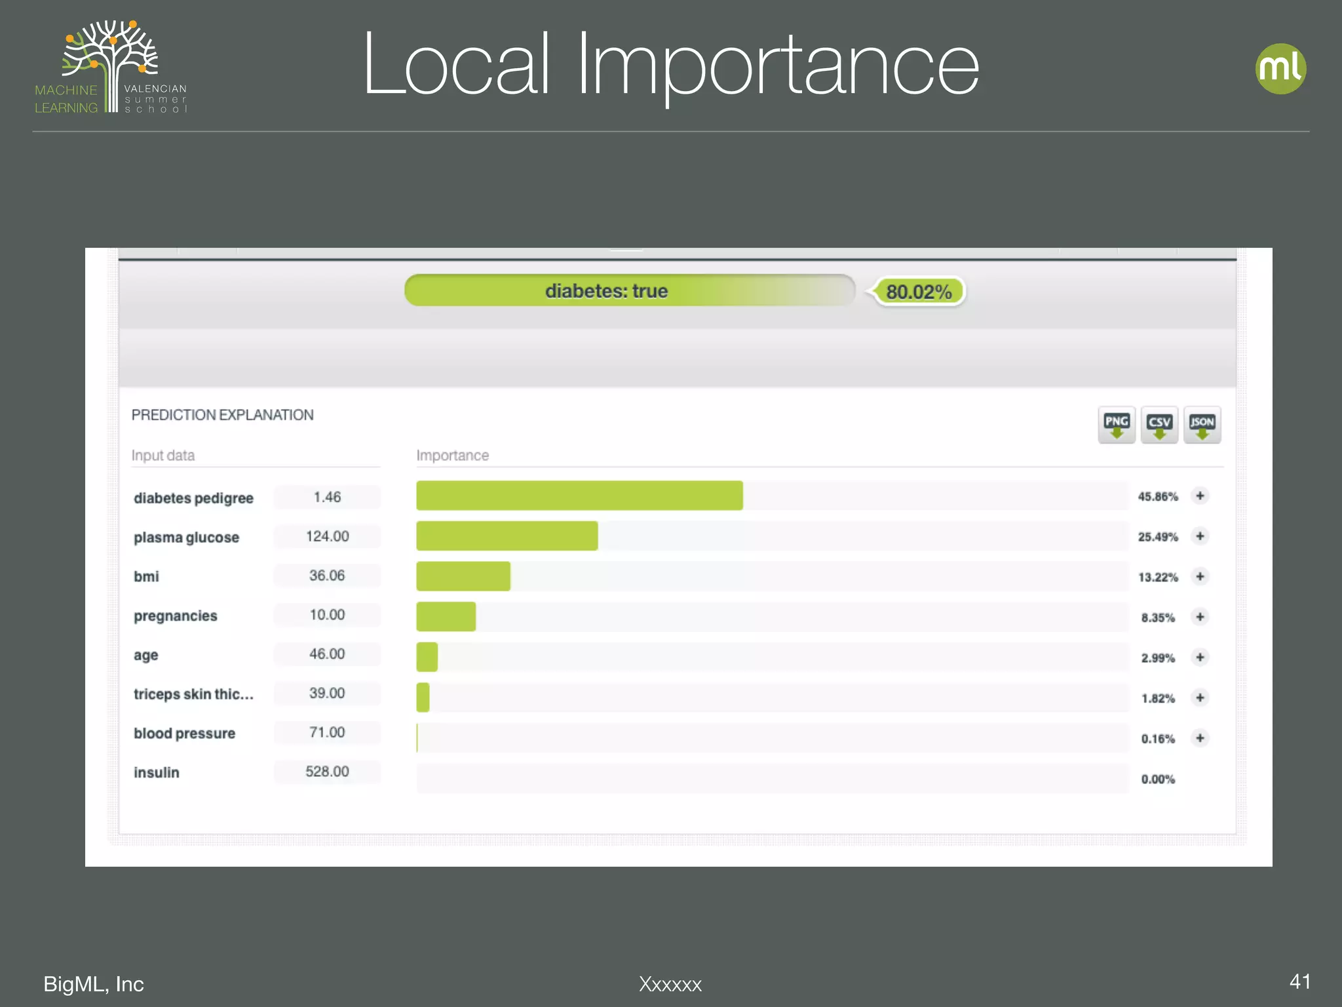The image size is (1342, 1007).
Task: Expand the pregnancies 8.35% plus button
Action: [1200, 617]
